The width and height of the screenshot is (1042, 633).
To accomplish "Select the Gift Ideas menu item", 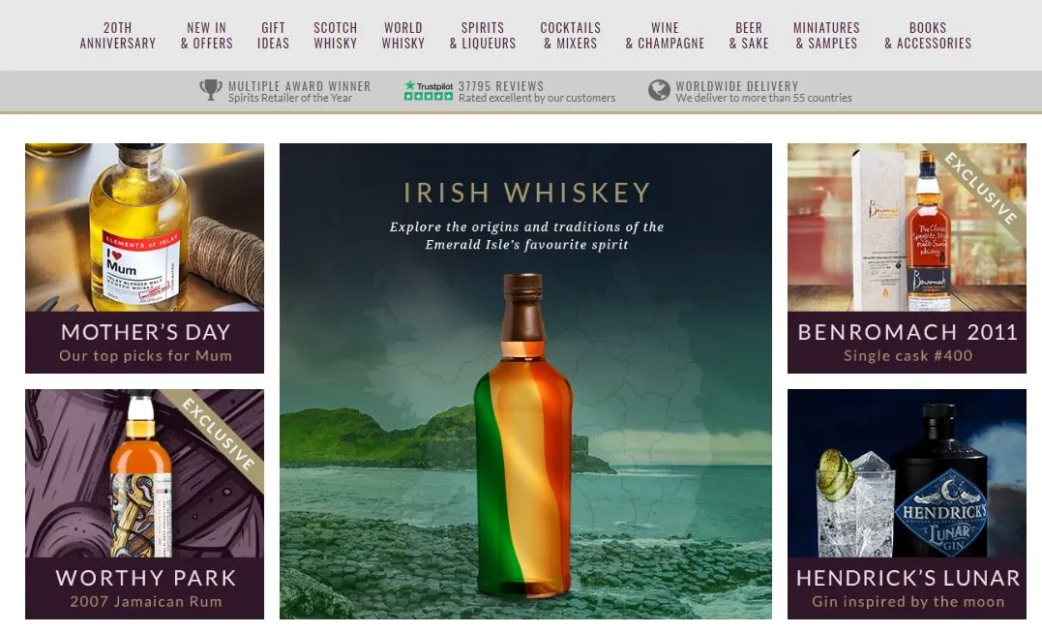I will pos(273,35).
